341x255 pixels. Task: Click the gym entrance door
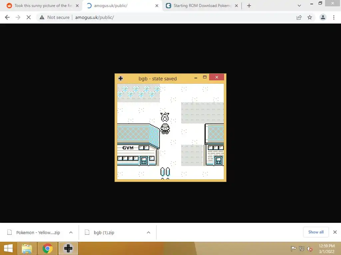coord(144,161)
